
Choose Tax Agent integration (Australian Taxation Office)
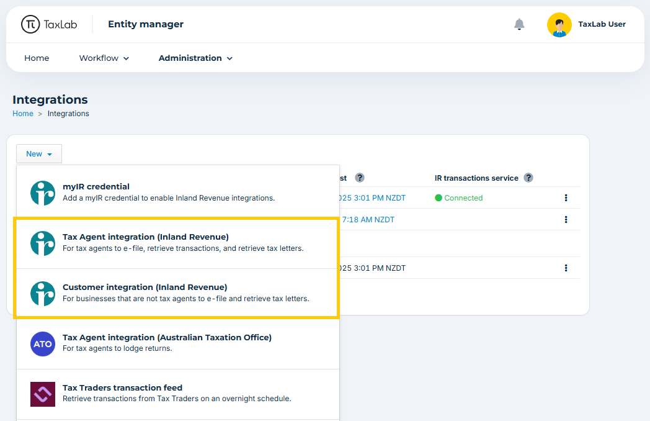[x=178, y=343]
